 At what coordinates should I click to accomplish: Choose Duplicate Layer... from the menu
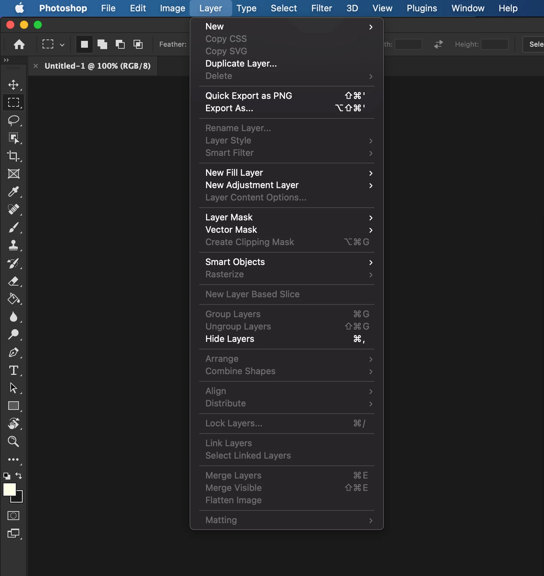point(286,64)
